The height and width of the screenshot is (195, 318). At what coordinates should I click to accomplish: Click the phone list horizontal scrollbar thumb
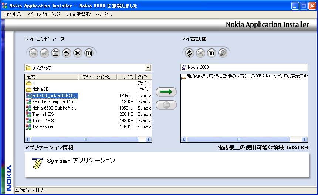pyautogui.click(x=238, y=139)
